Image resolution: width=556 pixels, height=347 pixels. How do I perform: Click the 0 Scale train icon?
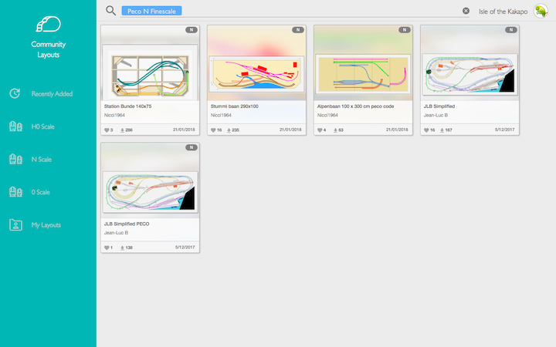(15, 192)
